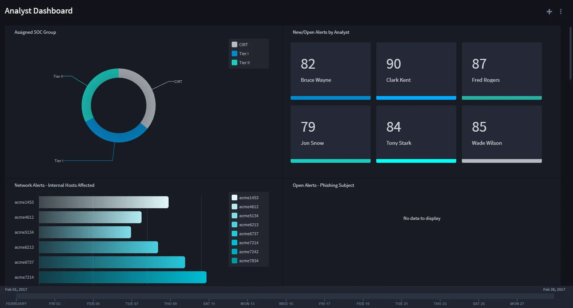Click the No data to display message

point(422,218)
